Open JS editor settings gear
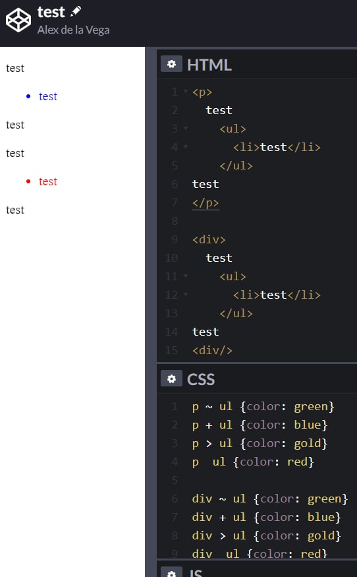 171,573
